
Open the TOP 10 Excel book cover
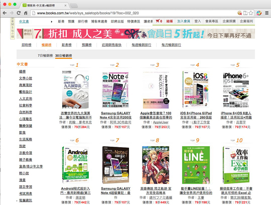point(236,165)
